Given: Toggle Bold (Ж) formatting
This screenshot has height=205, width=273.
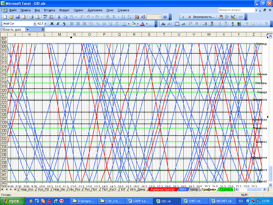Looking at the screenshot, I should [x=52, y=24].
